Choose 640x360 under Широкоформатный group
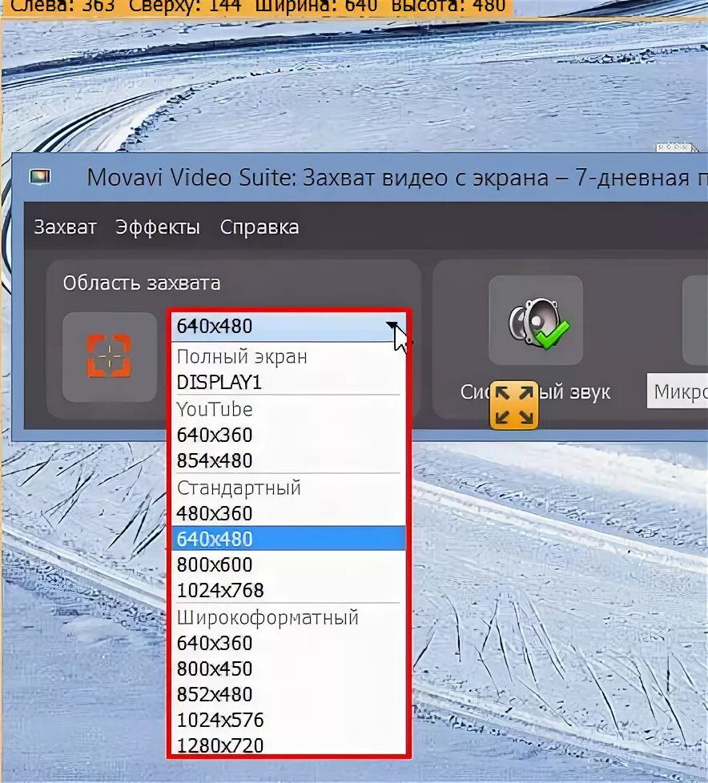This screenshot has width=708, height=783. click(289, 643)
